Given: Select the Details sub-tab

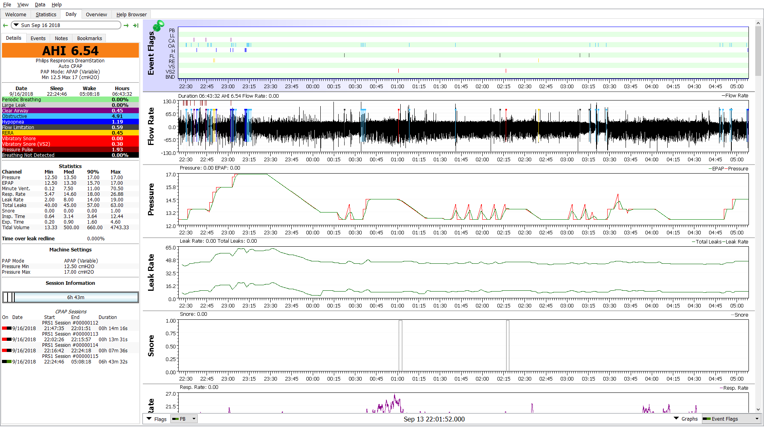Looking at the screenshot, I should click(x=14, y=38).
